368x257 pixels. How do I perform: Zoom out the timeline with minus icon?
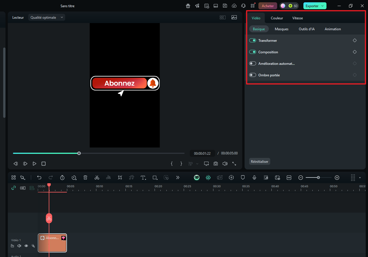coord(301,177)
